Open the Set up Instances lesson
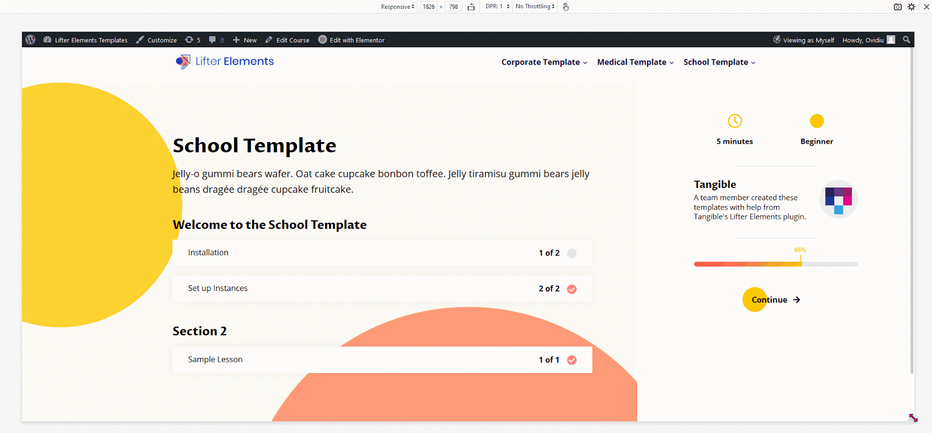932x433 pixels. (382, 289)
